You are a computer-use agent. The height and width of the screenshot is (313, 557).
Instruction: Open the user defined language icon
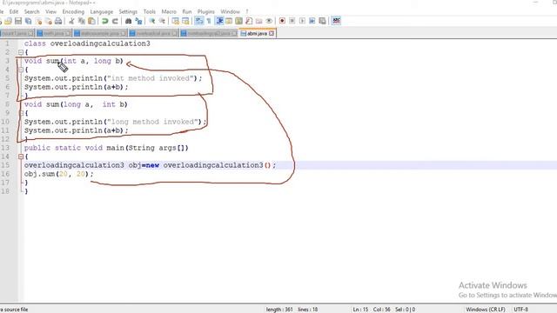pyautogui.click(x=229, y=21)
